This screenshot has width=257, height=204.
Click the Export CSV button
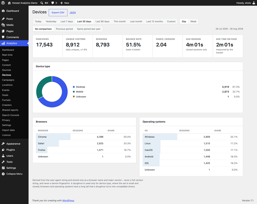pyautogui.click(x=58, y=13)
